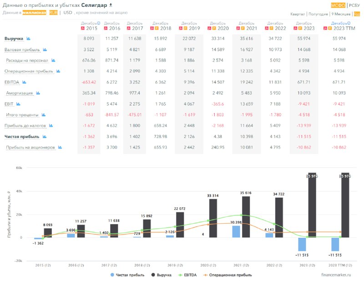The image size is (364, 282).
Task: Open the Расходы на персонал row label
Action: coord(27,61)
